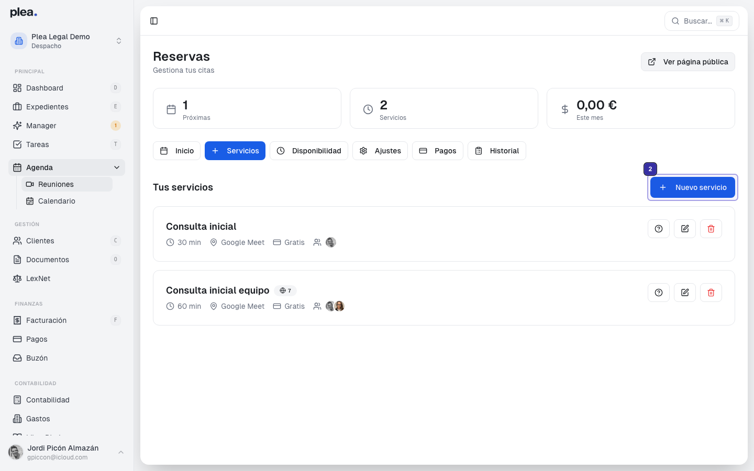Image resolution: width=754 pixels, height=471 pixels.
Task: Open the help icon on Consulta inicial
Action: [658, 228]
